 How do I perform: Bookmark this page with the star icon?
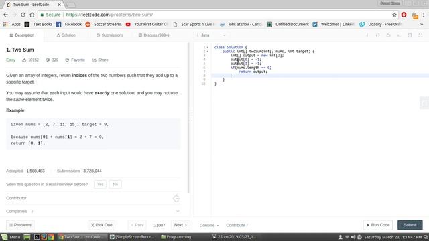point(394,15)
